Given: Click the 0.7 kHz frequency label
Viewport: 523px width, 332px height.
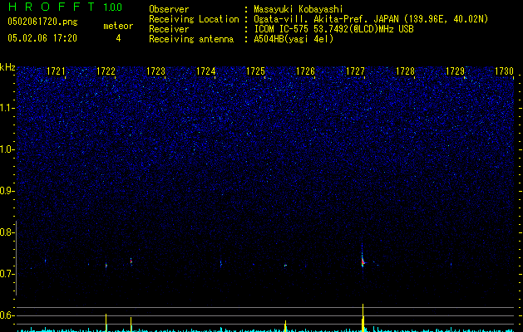Looking at the screenshot, I should point(7,274).
